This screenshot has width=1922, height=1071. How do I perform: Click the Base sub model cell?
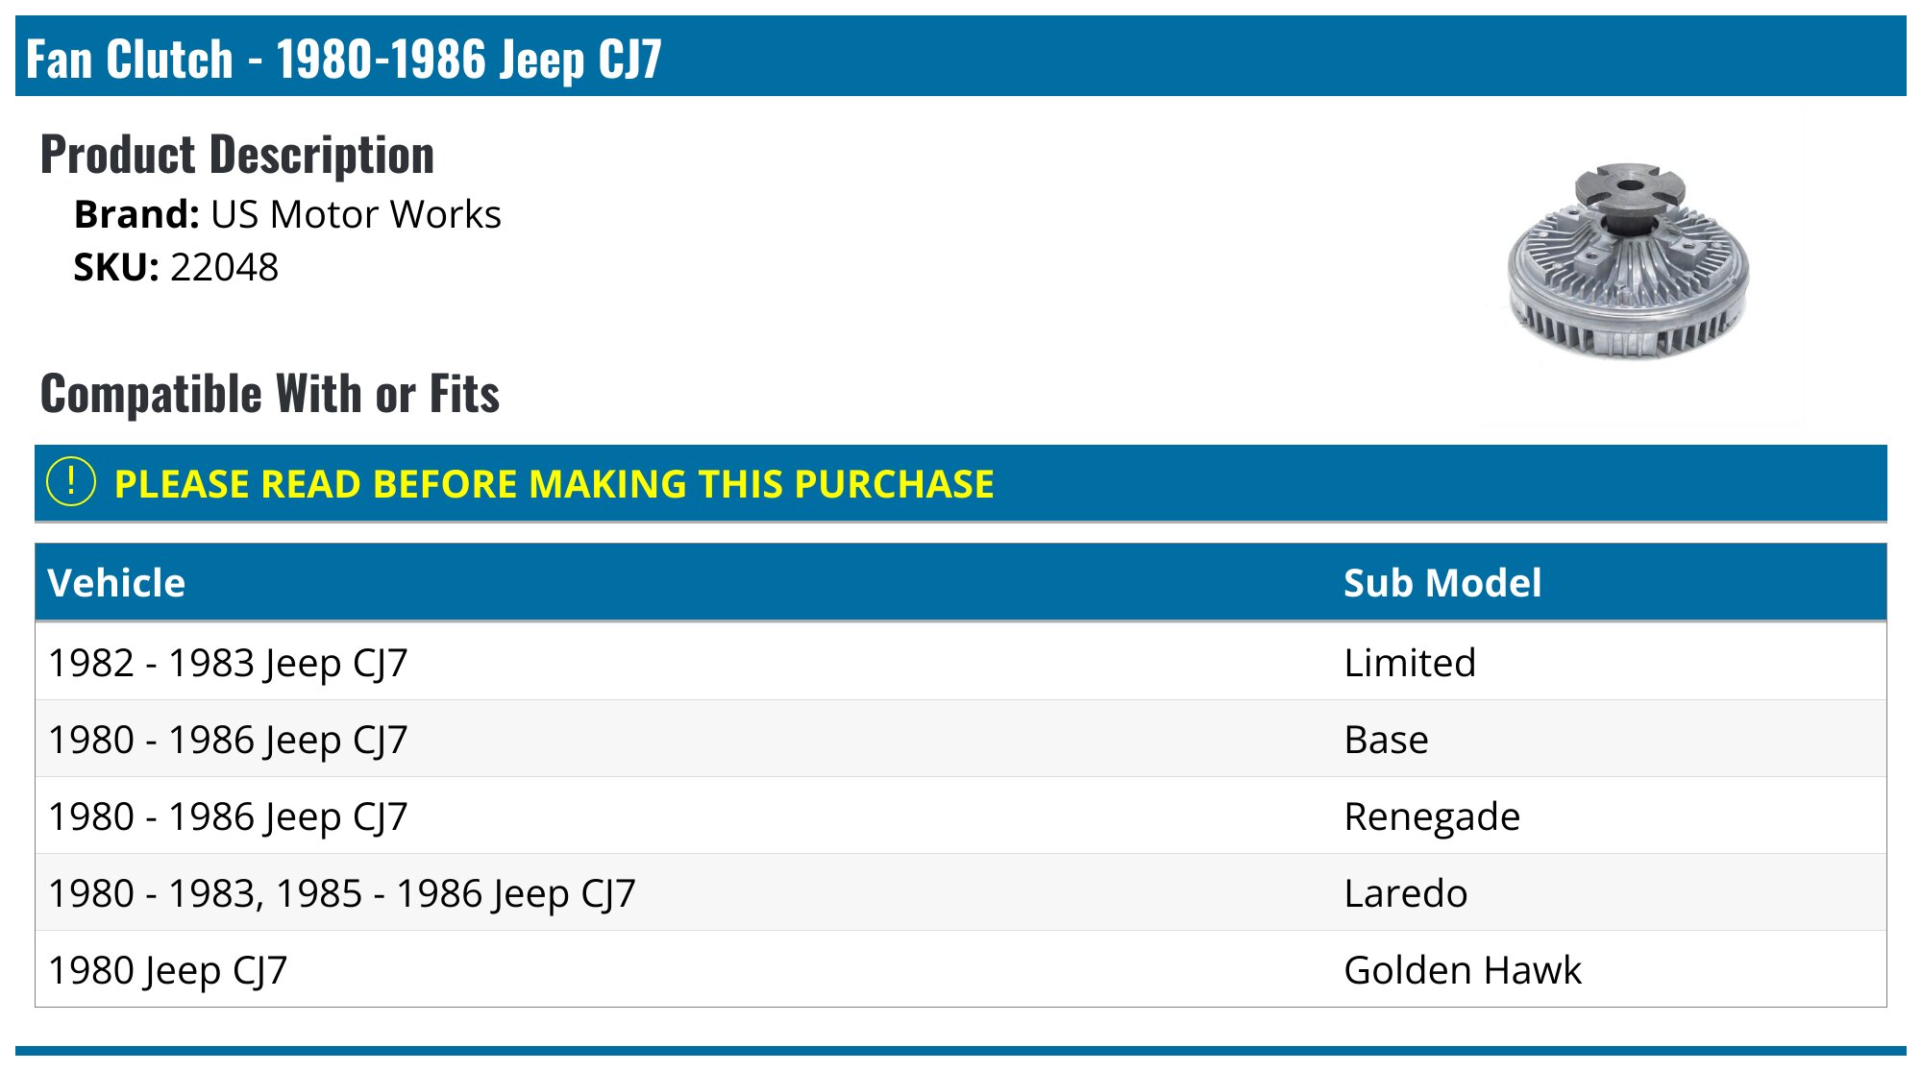(1386, 740)
